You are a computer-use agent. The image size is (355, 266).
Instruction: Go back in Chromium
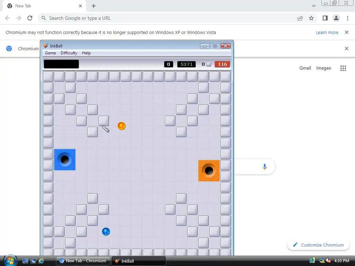pos(8,18)
